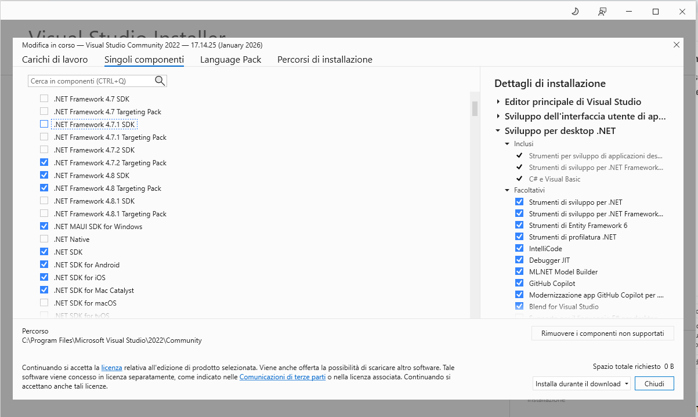Uncheck .NET MAUI SDK for Windows

coord(44,226)
